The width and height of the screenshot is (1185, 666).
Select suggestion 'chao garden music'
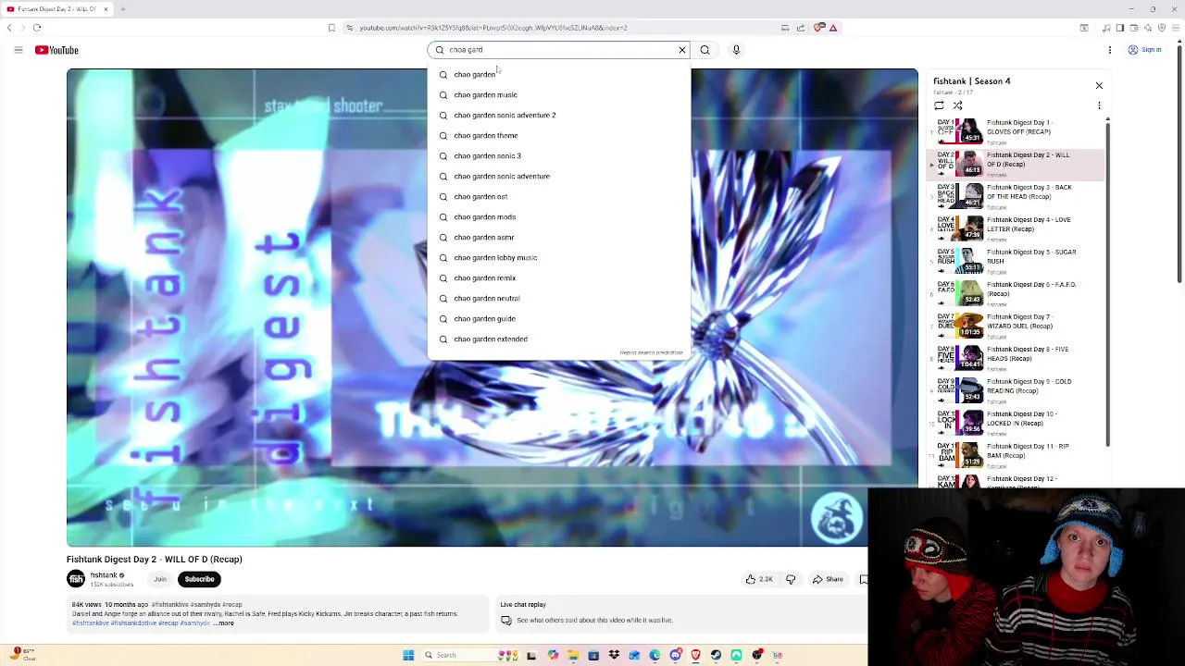[x=559, y=94]
